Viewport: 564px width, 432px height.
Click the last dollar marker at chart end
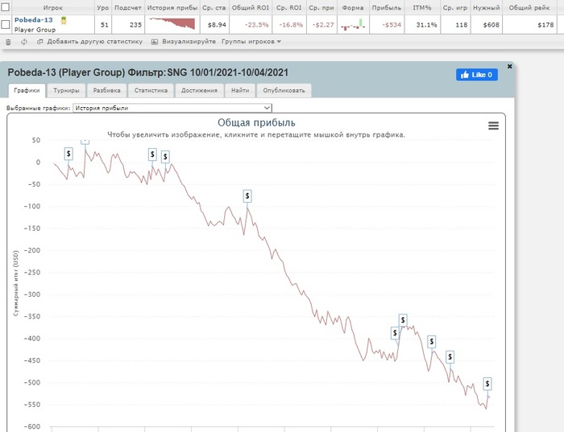click(x=487, y=384)
